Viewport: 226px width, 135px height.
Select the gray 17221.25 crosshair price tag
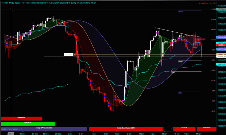click(221, 9)
